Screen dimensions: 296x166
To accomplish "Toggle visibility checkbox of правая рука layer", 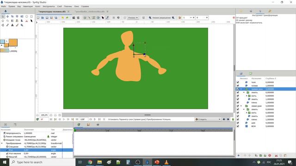I will coord(238,89).
